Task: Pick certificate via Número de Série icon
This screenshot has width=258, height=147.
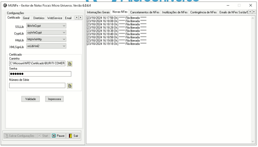Action: pyautogui.click(x=70, y=86)
